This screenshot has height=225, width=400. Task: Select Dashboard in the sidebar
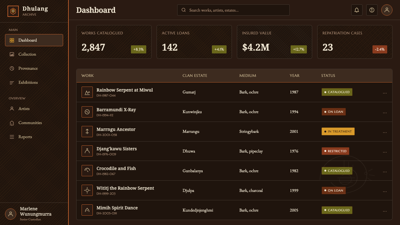[x=34, y=40]
